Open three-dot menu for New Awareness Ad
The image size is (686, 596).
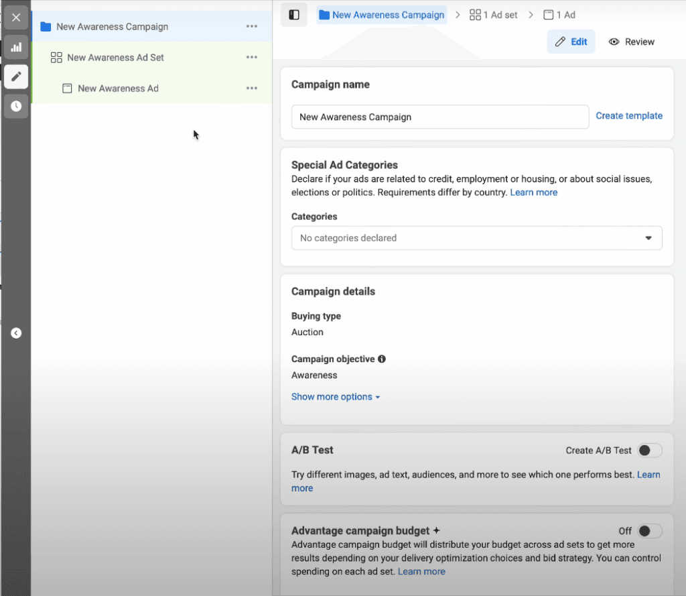point(252,88)
